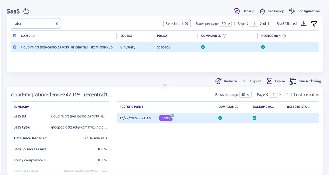Screen dimensions: 329x175
Task: Open the filter funnel icon
Action: [314, 23]
